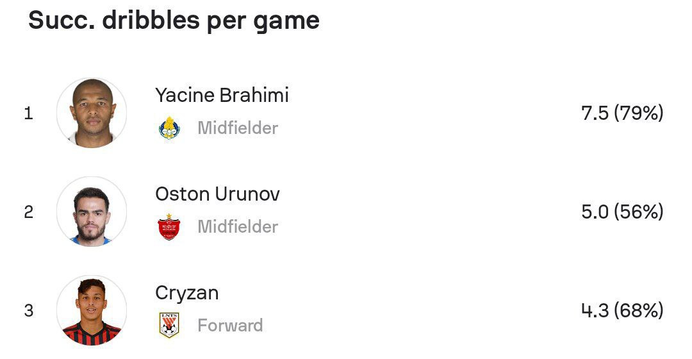Click Yacine Brahimi's club crest icon
The height and width of the screenshot is (359, 692).
point(169,128)
